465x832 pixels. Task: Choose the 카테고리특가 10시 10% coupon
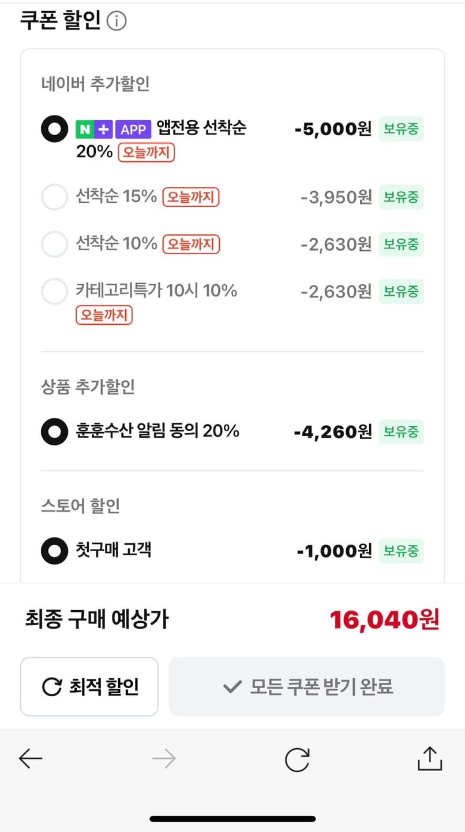[54, 291]
